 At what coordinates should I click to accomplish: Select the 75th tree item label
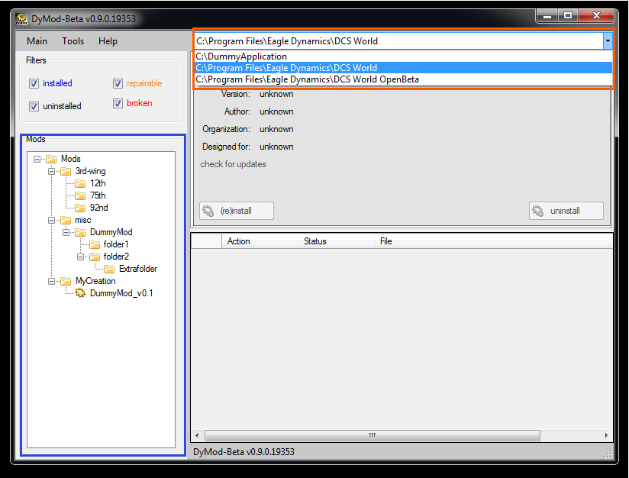(98, 195)
